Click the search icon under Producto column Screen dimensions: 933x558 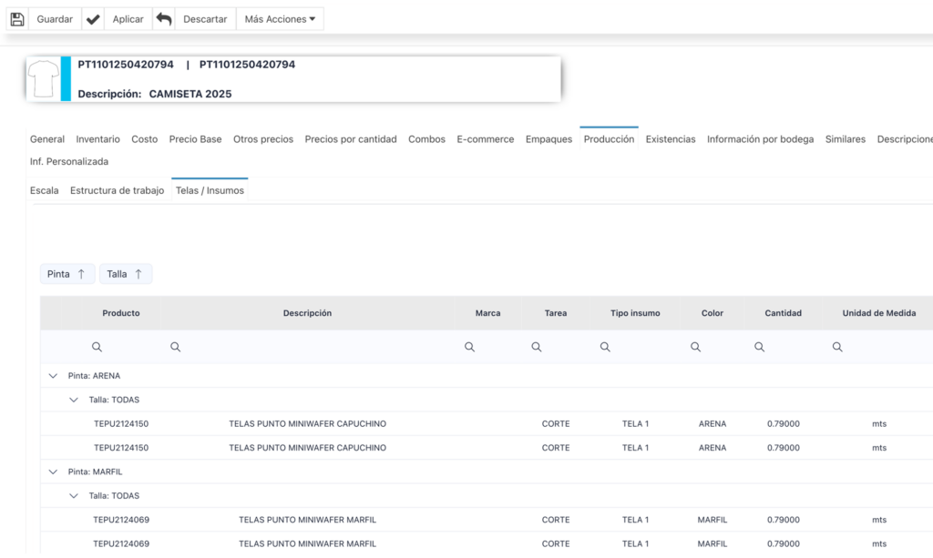tap(97, 347)
